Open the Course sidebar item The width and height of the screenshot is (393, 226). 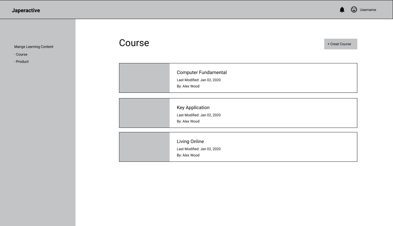[21, 54]
